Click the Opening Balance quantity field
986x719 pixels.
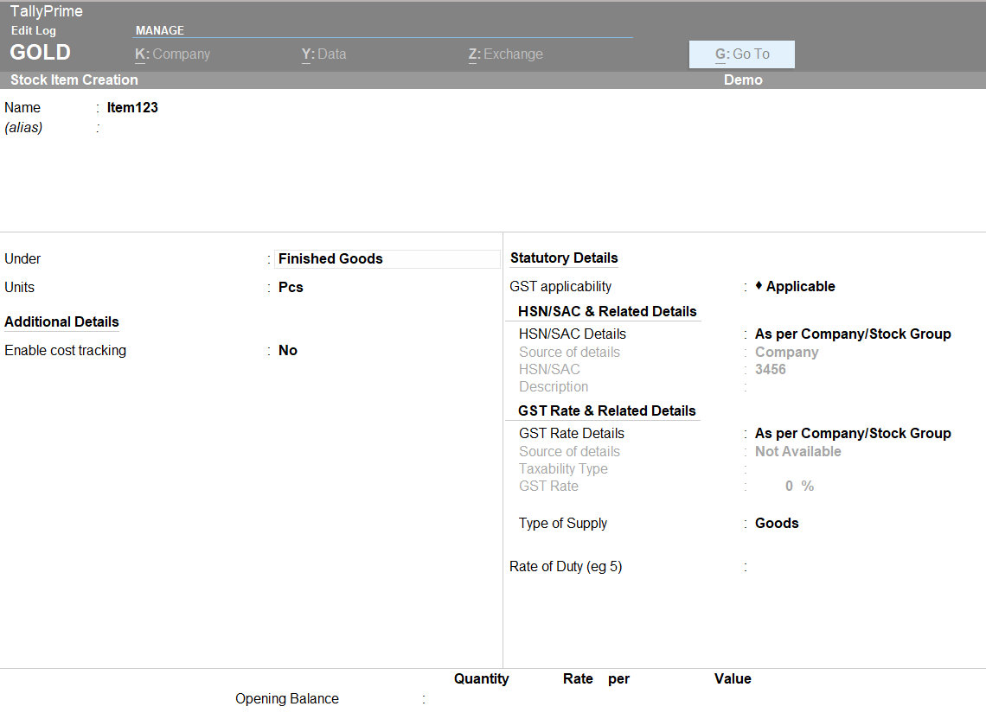(x=467, y=698)
